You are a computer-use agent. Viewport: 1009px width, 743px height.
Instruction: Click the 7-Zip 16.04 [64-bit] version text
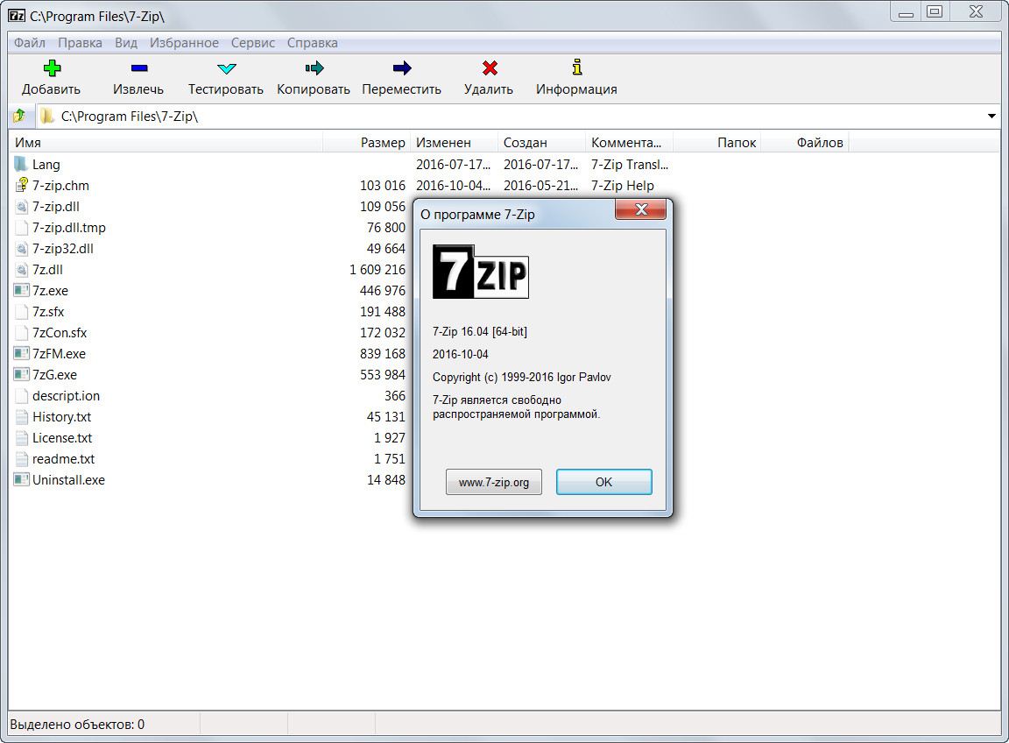tap(479, 331)
